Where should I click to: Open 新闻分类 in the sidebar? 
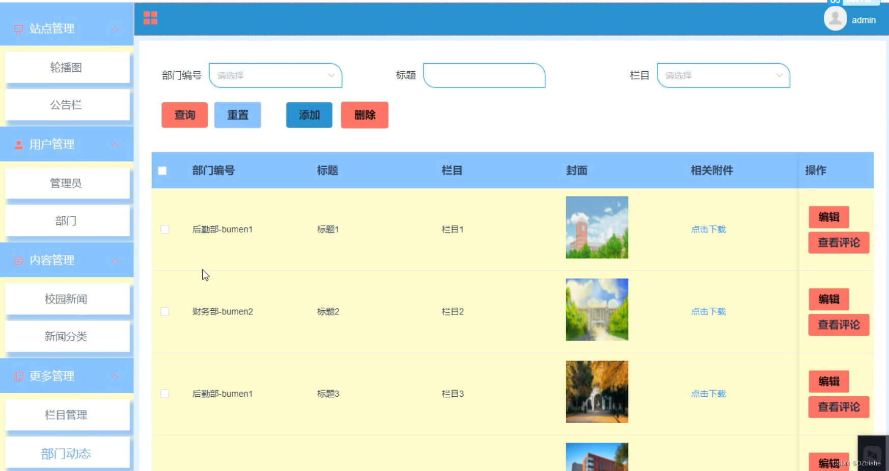(x=67, y=337)
